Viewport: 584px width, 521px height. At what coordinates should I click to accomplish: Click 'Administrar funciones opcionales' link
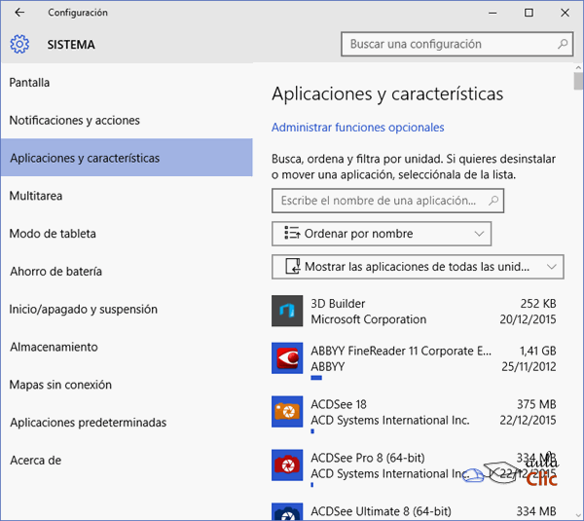point(357,128)
